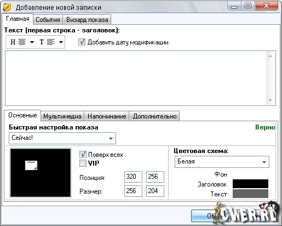
Task: Open the 'Напоминание' tab
Action: (x=107, y=116)
